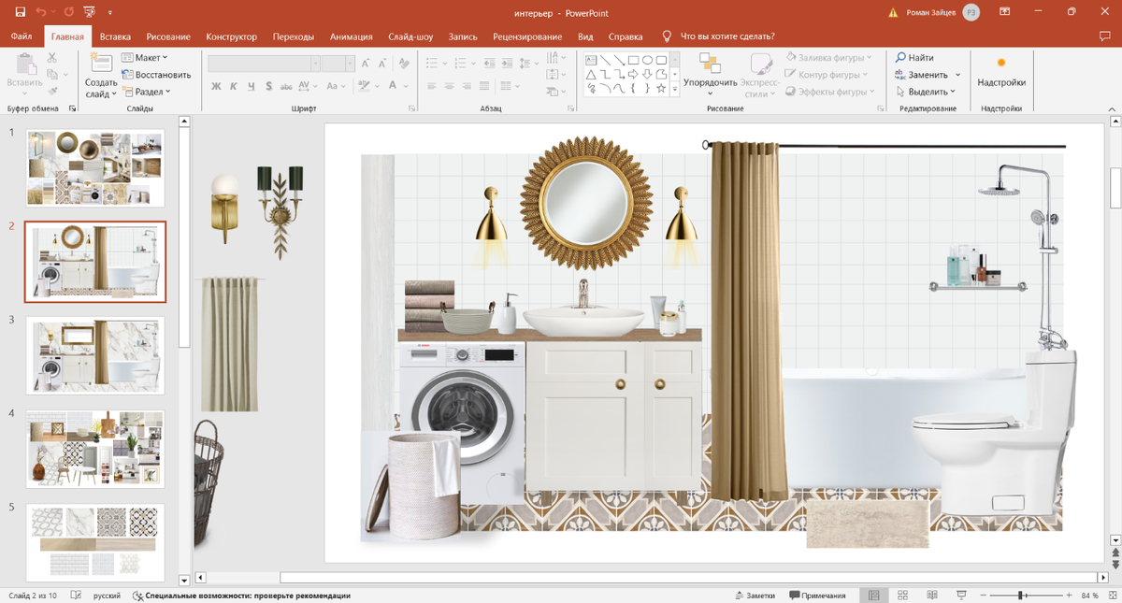Save the presentation with the floppy icon
This screenshot has width=1122, height=603.
20,12
